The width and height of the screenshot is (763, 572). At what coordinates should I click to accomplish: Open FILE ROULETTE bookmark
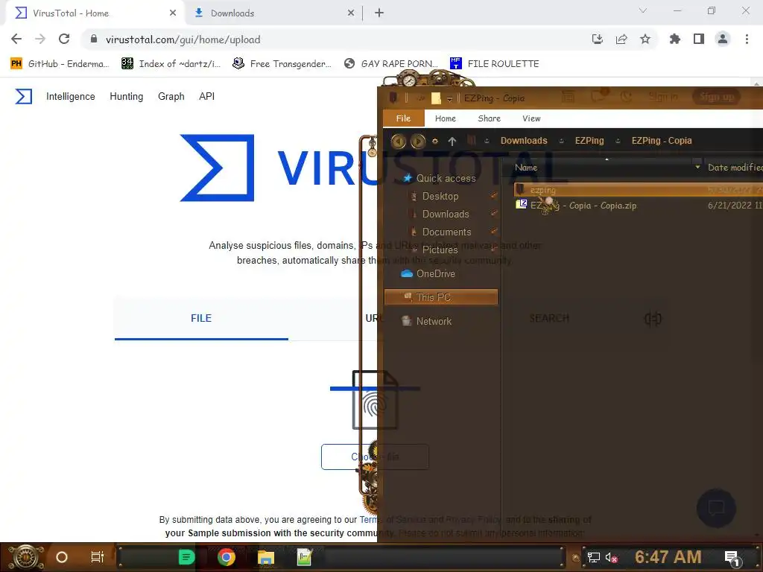coord(495,64)
